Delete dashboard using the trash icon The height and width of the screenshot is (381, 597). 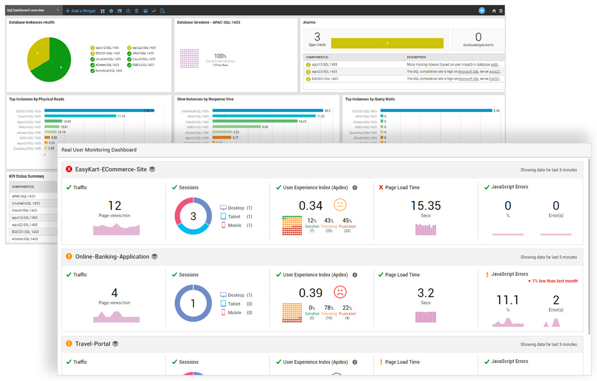point(136,10)
